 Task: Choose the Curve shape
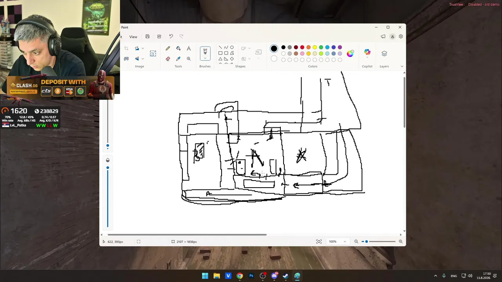click(226, 47)
